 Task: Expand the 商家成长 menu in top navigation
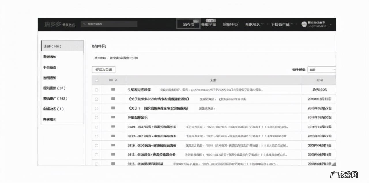click(x=254, y=24)
